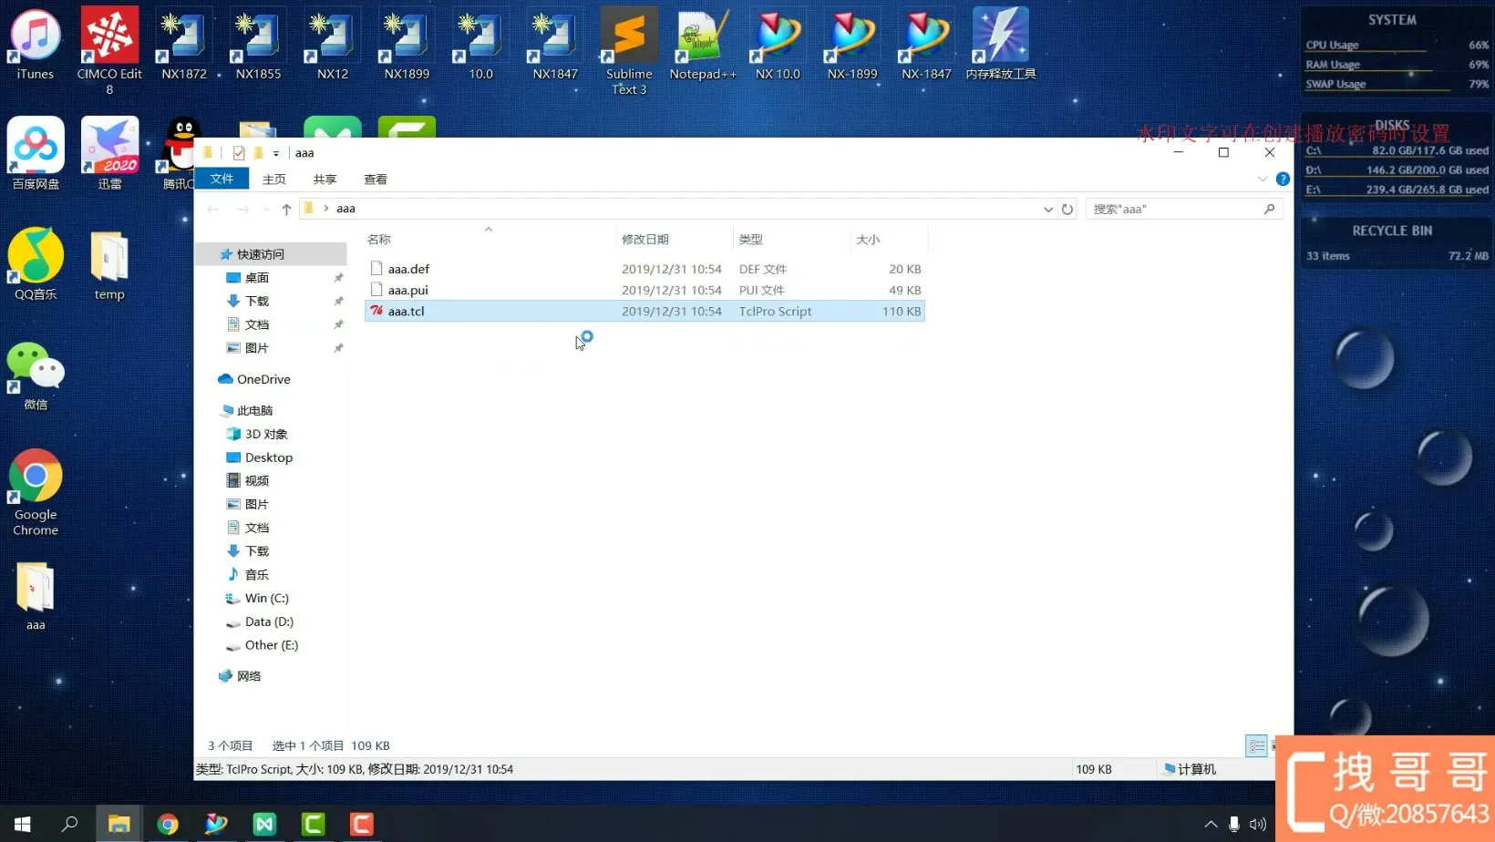Switch to the 查看 ribbon tab

376,180
